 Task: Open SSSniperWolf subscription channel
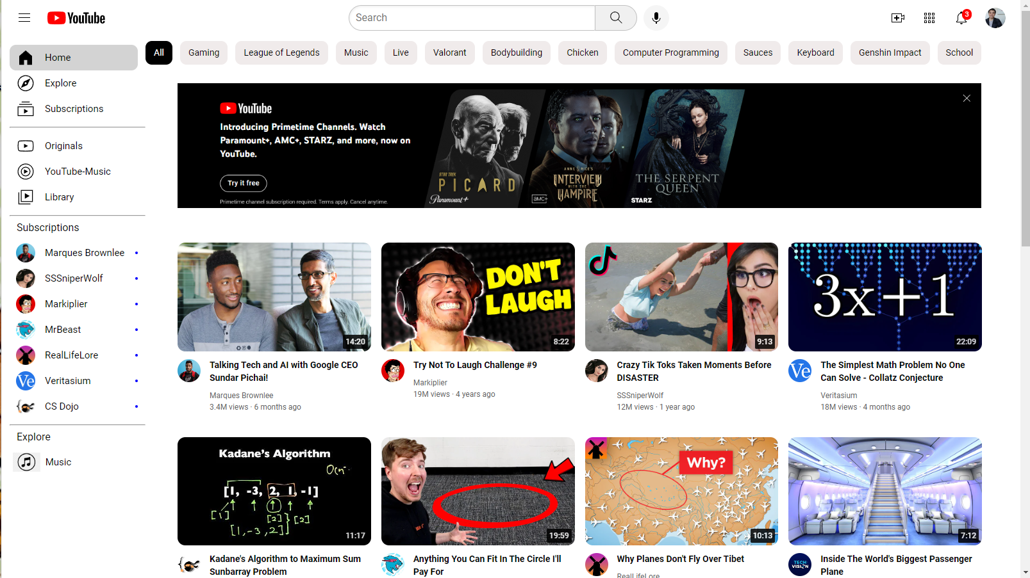pos(77,278)
